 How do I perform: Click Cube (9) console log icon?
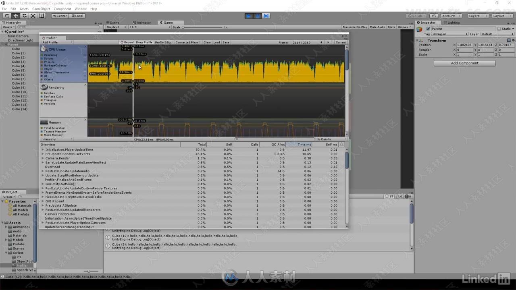point(108,246)
